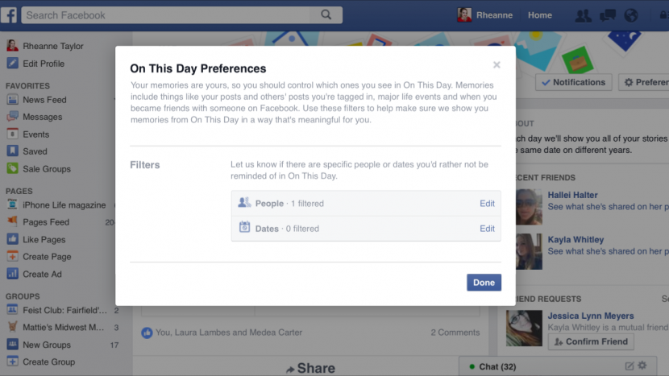Edit the People filter
The width and height of the screenshot is (669, 376).
click(x=487, y=204)
